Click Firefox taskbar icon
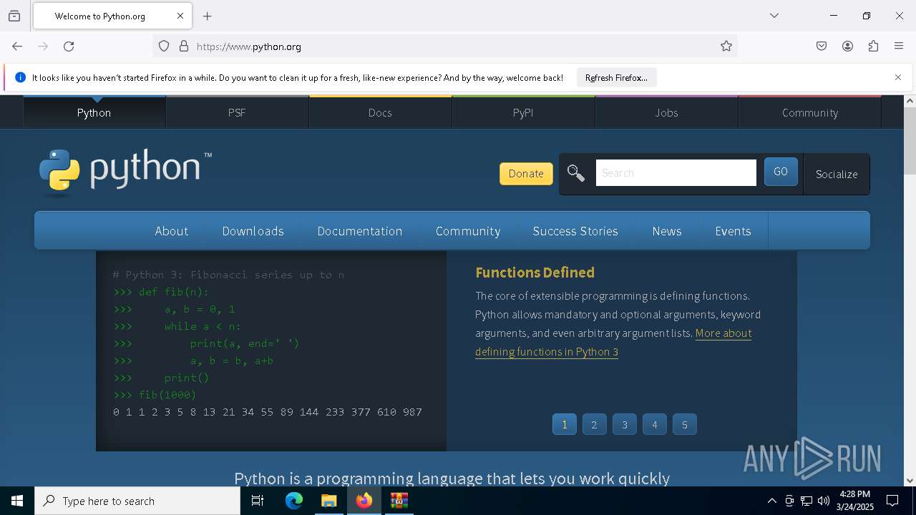 [x=364, y=501]
